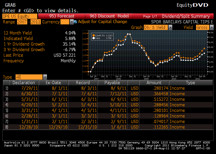This screenshot has height=154, width=216.
Task: Click the IPE US Equity ticker field
Action: pyautogui.click(x=20, y=16)
